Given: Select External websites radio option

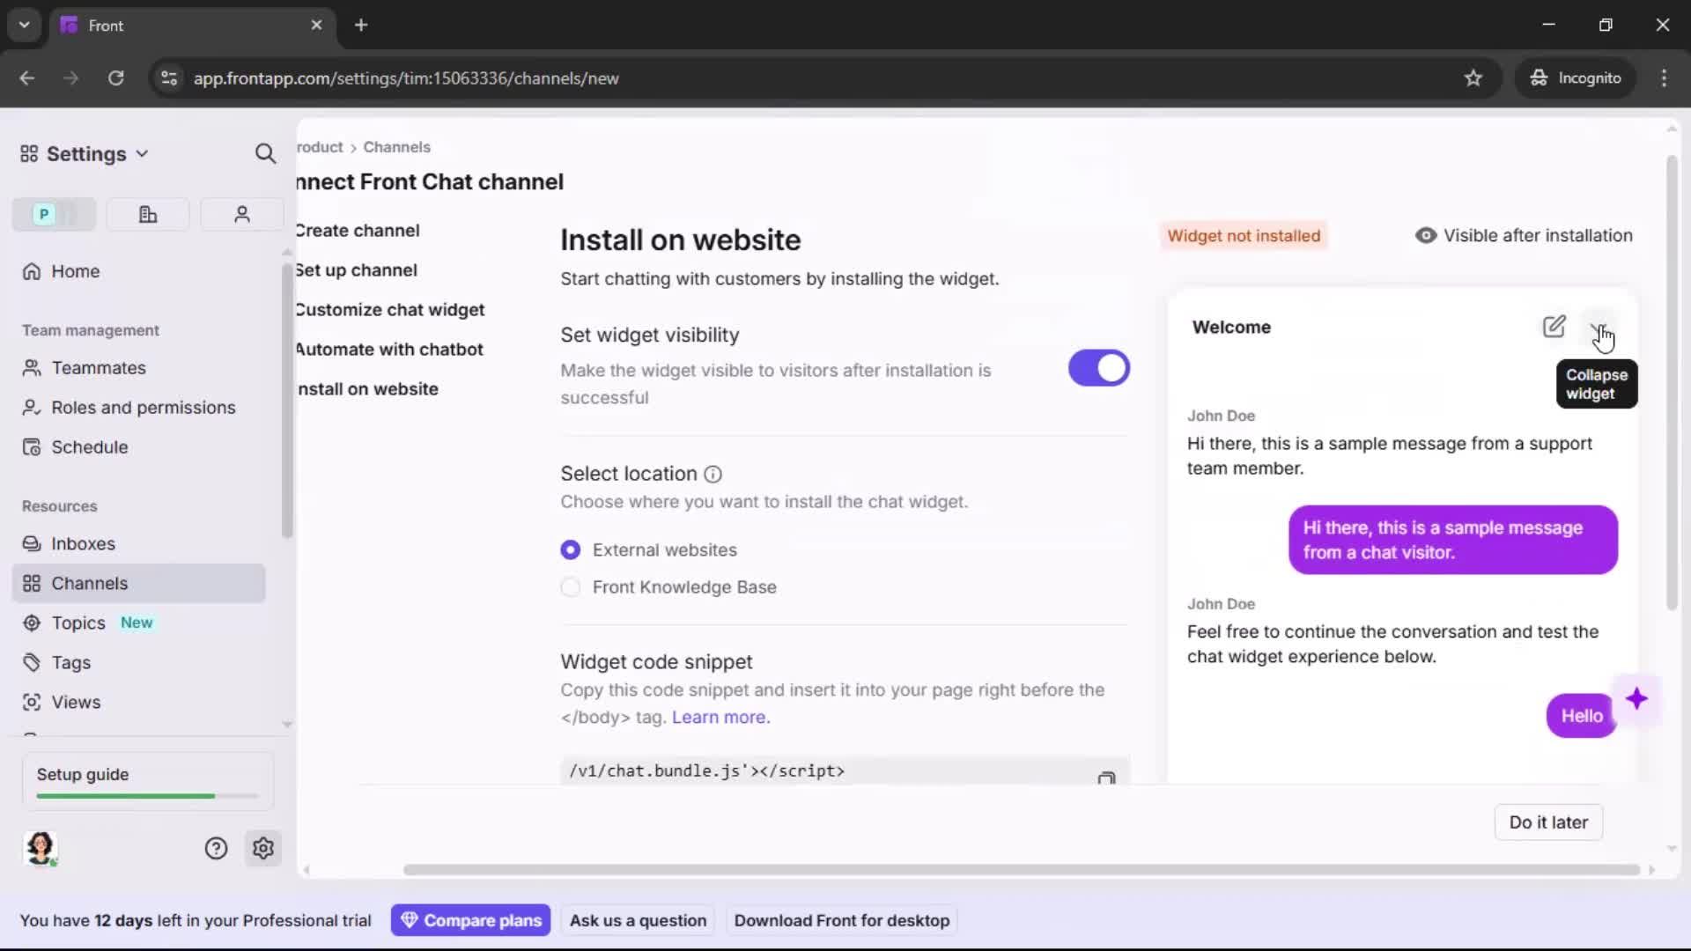Looking at the screenshot, I should [x=571, y=549].
